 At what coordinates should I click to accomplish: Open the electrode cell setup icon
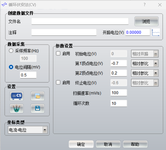pos(17,108)
